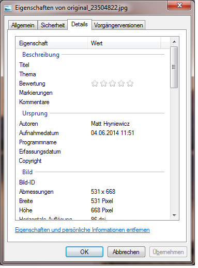Click the vertical scrollbar thumb

pyautogui.click(x=174, y=67)
